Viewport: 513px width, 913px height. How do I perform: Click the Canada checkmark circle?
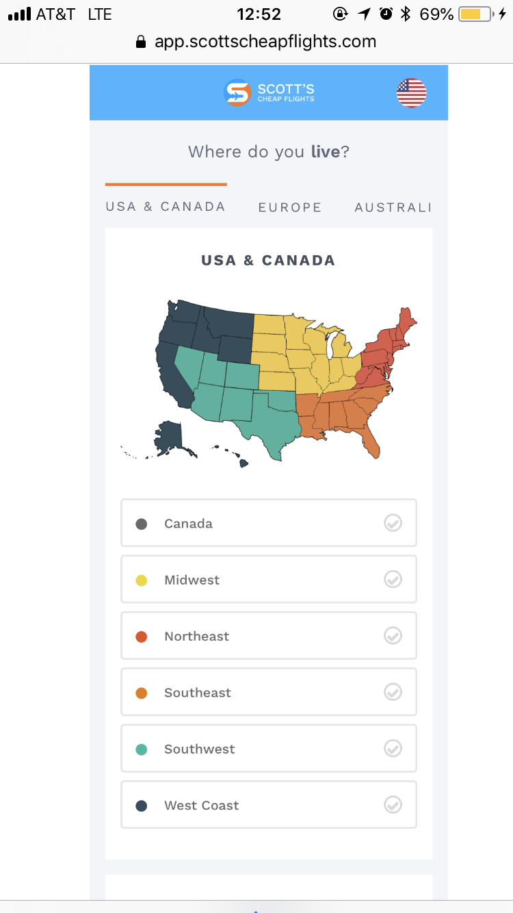pos(393,524)
